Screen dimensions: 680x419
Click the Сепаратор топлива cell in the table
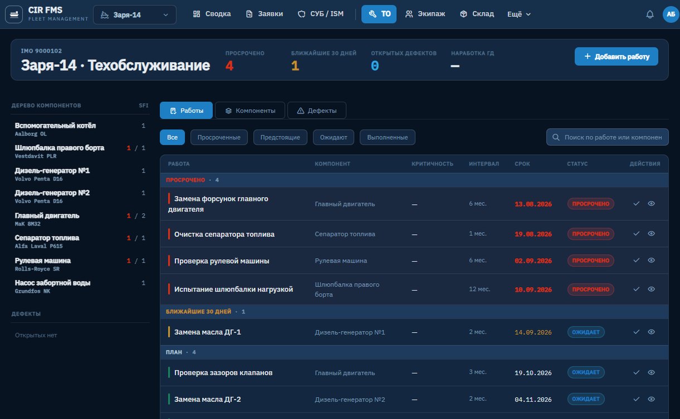[345, 234]
